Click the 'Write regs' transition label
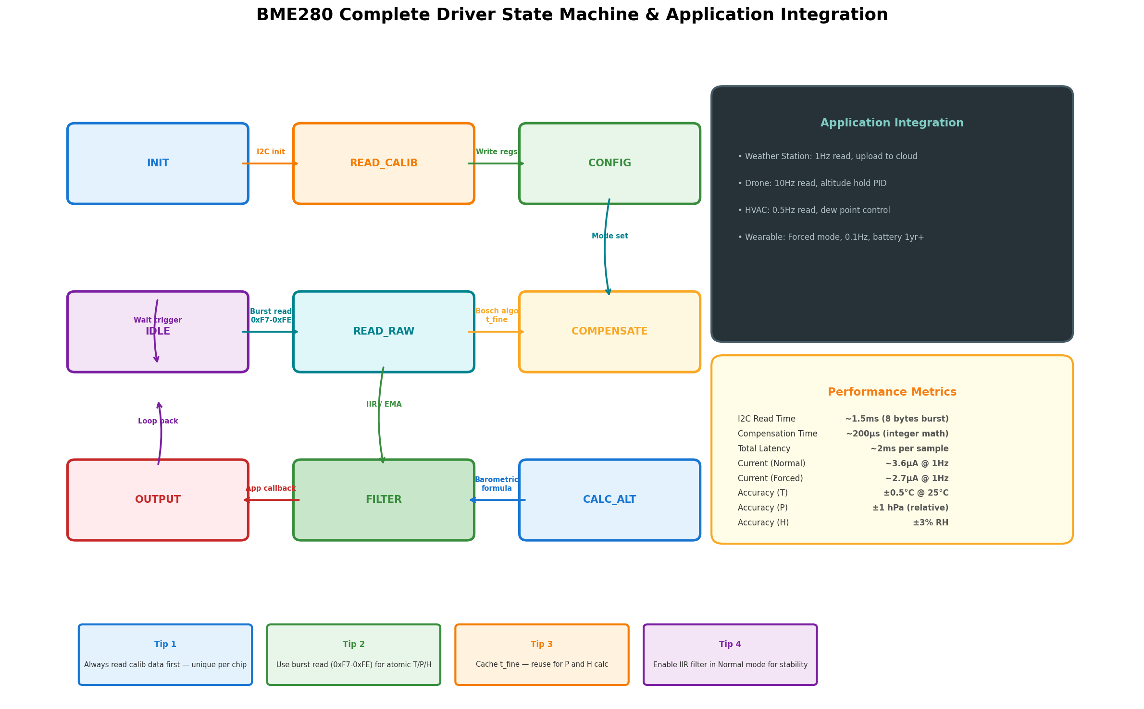The width and height of the screenshot is (1144, 709). (497, 152)
